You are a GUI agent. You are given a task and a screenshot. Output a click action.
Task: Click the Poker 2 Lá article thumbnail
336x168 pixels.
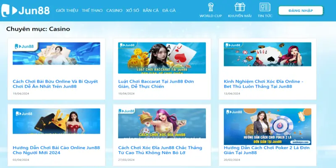[x=268, y=127]
